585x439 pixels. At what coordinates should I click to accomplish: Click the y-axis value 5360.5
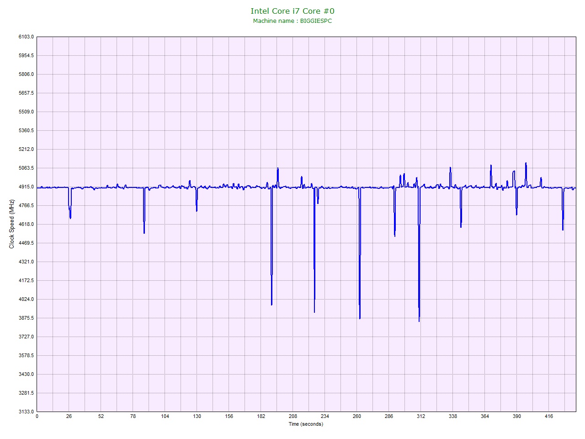[x=27, y=130]
